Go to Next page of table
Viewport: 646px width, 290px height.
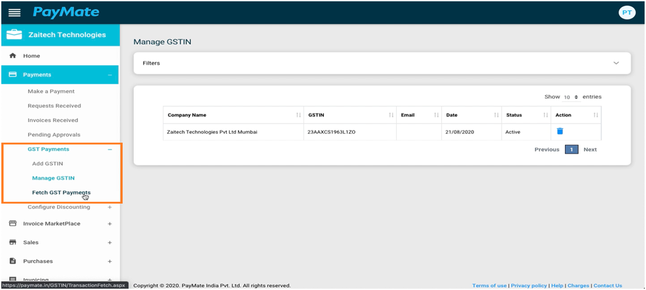(590, 150)
